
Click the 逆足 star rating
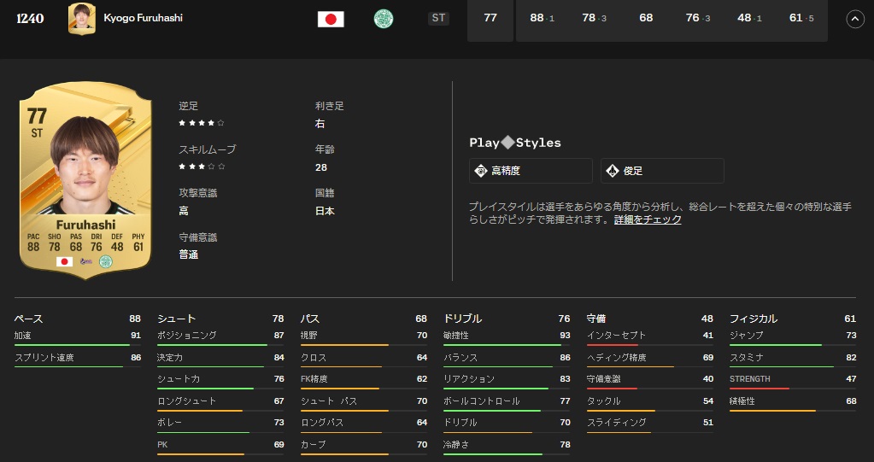coord(202,123)
